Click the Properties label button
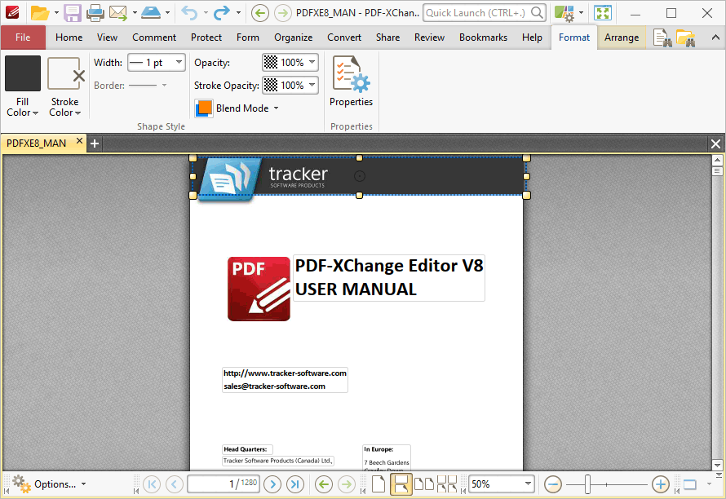The height and width of the screenshot is (499, 726). 351,102
